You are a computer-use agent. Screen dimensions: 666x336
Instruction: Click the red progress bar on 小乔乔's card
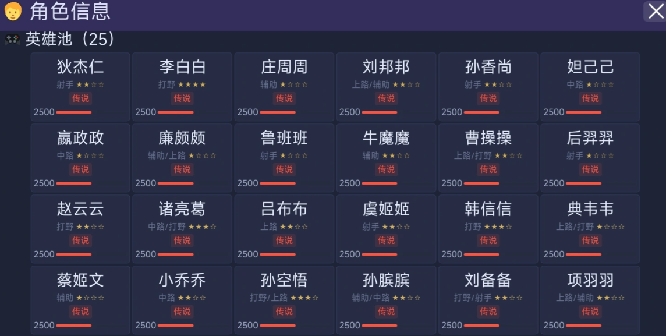(175, 325)
